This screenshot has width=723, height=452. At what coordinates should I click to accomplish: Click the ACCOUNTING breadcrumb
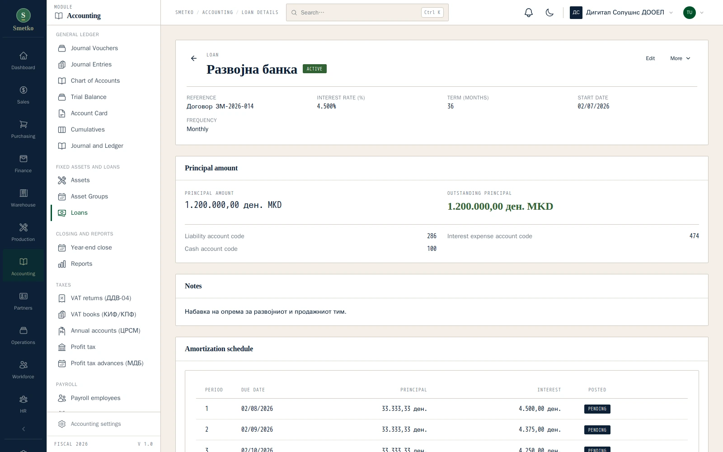click(217, 13)
